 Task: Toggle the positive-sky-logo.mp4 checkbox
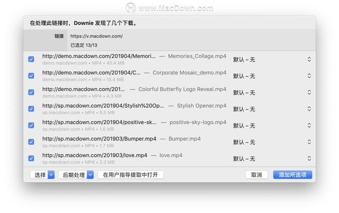pyautogui.click(x=31, y=125)
